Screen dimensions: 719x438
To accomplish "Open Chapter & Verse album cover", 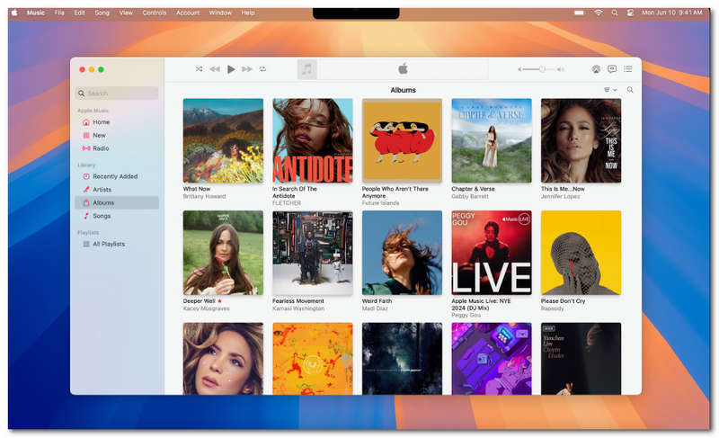I will pos(492,140).
